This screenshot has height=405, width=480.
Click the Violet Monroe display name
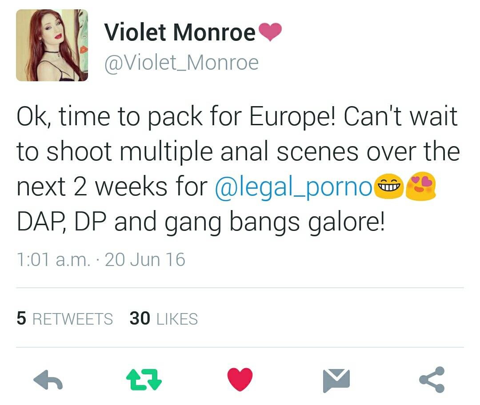(x=180, y=32)
